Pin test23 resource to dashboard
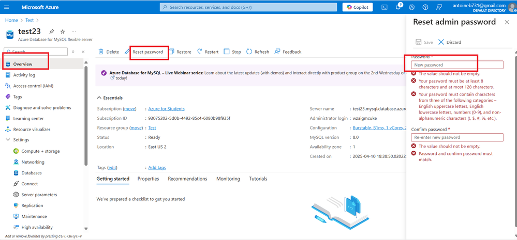This screenshot has width=517, height=240. 52,31
